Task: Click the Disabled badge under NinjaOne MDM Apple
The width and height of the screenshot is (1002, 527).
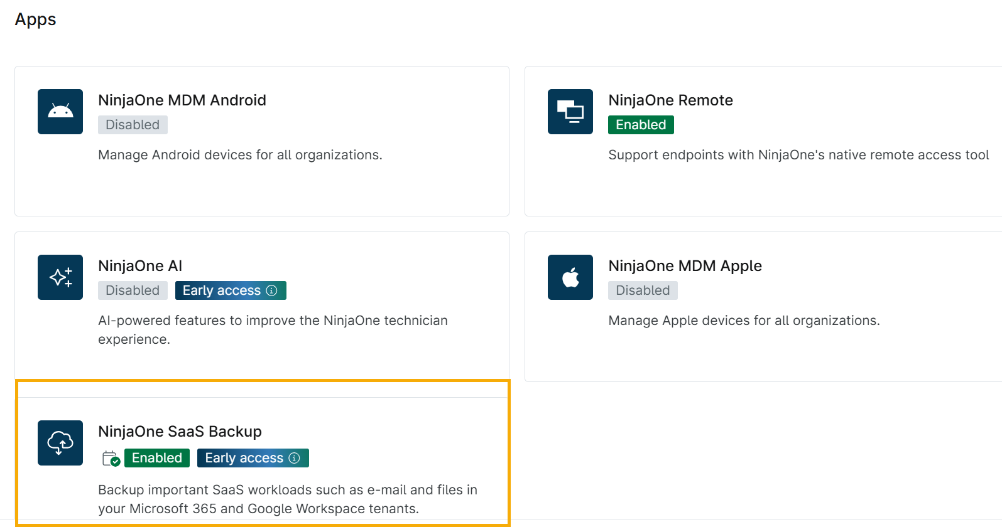Action: point(643,290)
